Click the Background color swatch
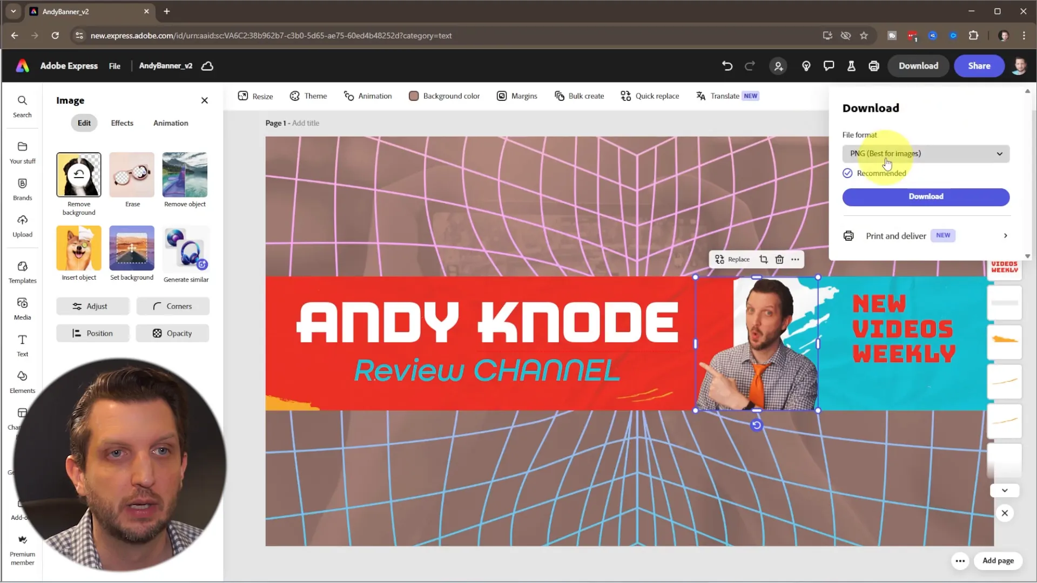Screen dimensions: 1037x583 coord(414,96)
